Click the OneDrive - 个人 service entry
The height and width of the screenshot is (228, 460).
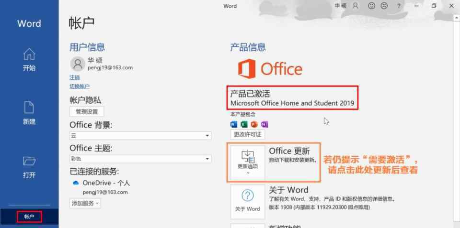[x=106, y=183]
